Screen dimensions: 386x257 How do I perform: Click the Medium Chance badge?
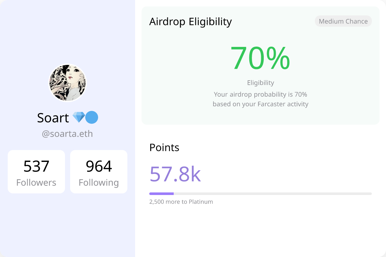[x=343, y=21]
